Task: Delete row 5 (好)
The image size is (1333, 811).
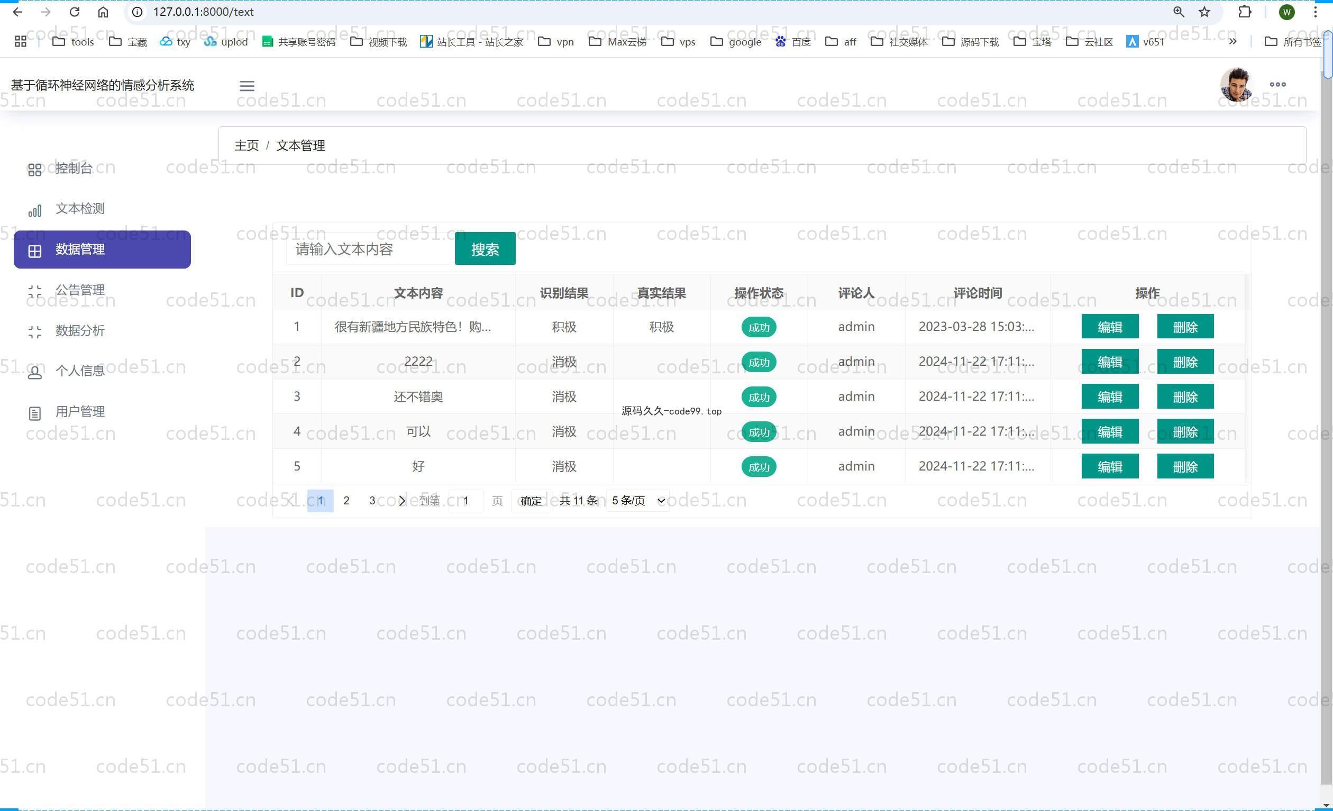Action: pos(1185,466)
